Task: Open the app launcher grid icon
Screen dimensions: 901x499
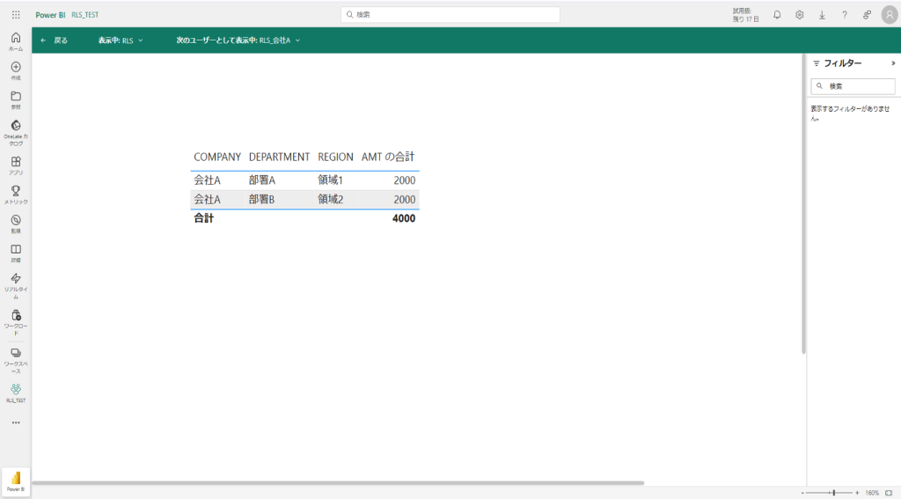Action: (16, 15)
